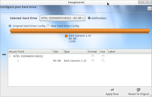Maximize the Exogenesis window
This screenshot has width=152, height=97.
coord(145,3)
